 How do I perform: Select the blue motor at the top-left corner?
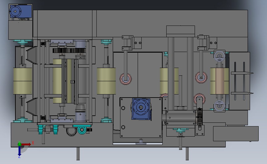click(x=21, y=11)
